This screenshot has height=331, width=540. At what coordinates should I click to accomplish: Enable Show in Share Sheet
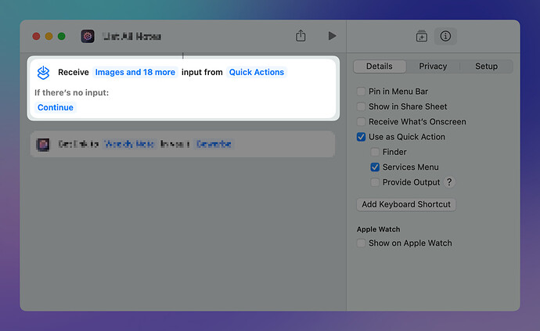coord(361,106)
